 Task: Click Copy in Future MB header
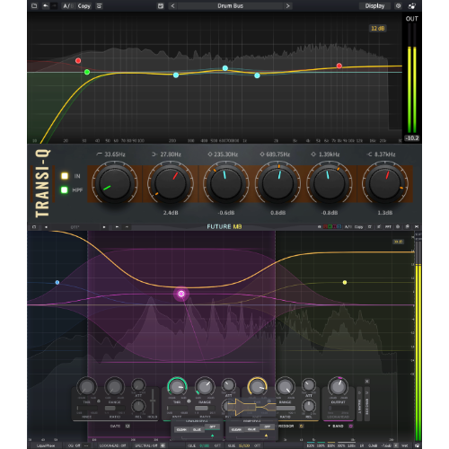[x=358, y=227]
